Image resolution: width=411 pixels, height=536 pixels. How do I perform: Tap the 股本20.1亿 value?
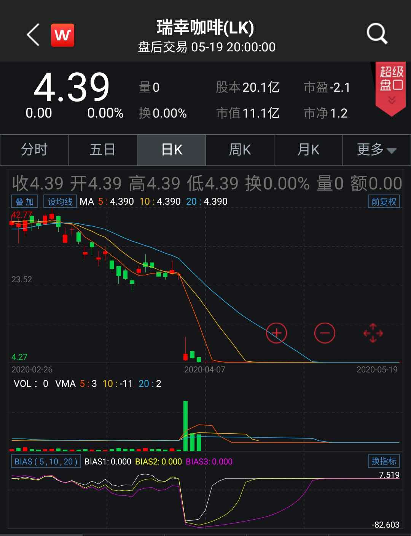(x=248, y=87)
